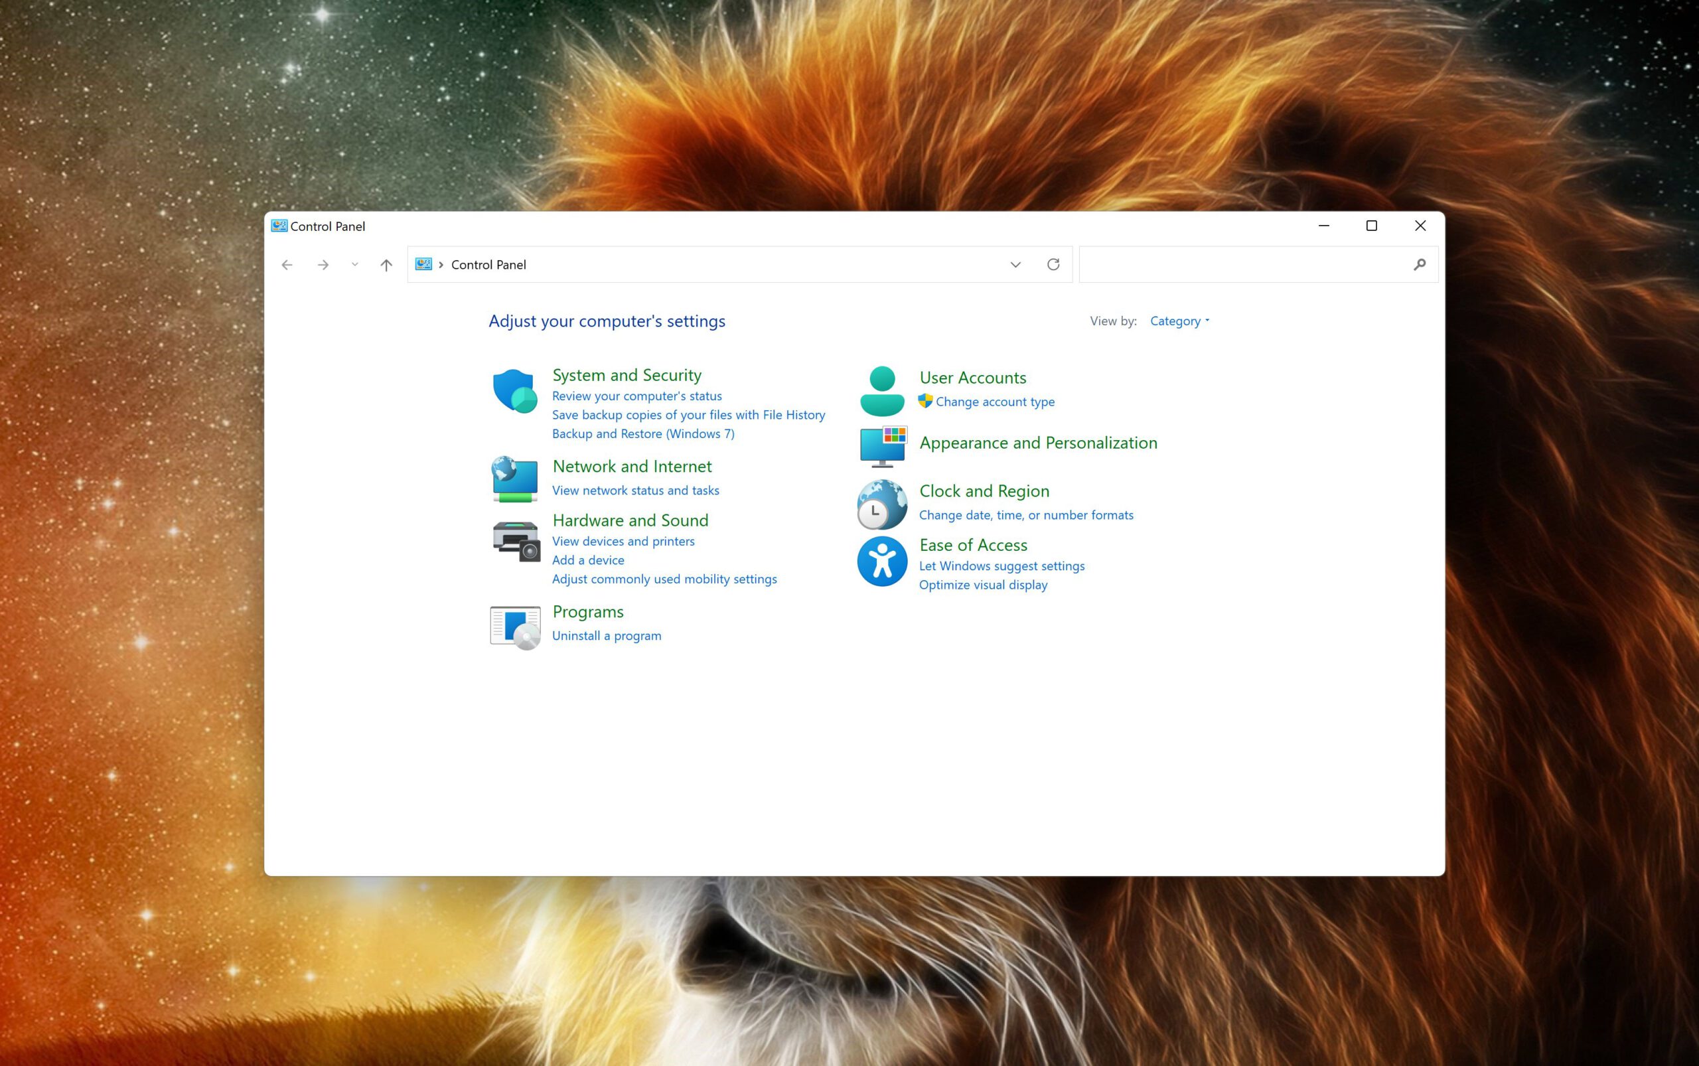Open the Programs category heading

pos(588,612)
